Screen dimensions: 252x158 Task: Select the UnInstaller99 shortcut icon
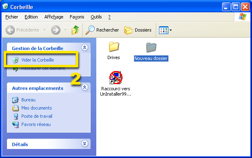(x=116, y=78)
